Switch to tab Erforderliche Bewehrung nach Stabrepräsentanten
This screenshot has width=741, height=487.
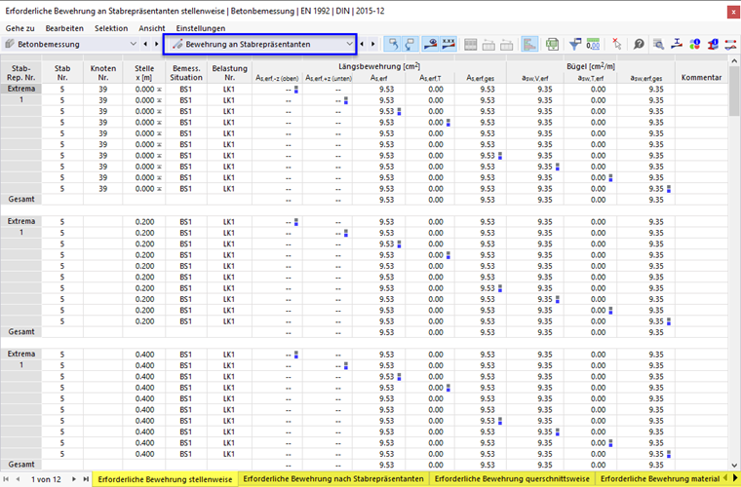[333, 479]
